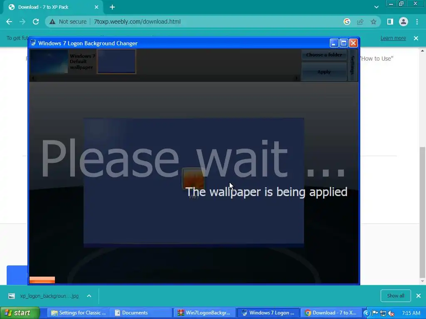Switch to Documents taskbar item
426x319 pixels.
click(x=141, y=313)
